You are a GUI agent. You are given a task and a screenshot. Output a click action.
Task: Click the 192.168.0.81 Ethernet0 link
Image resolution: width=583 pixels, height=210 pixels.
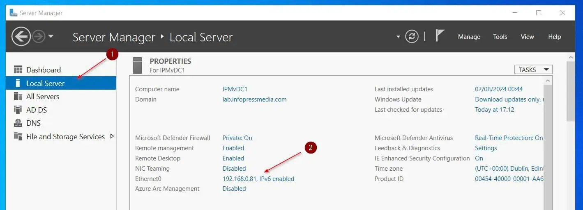tap(258, 178)
